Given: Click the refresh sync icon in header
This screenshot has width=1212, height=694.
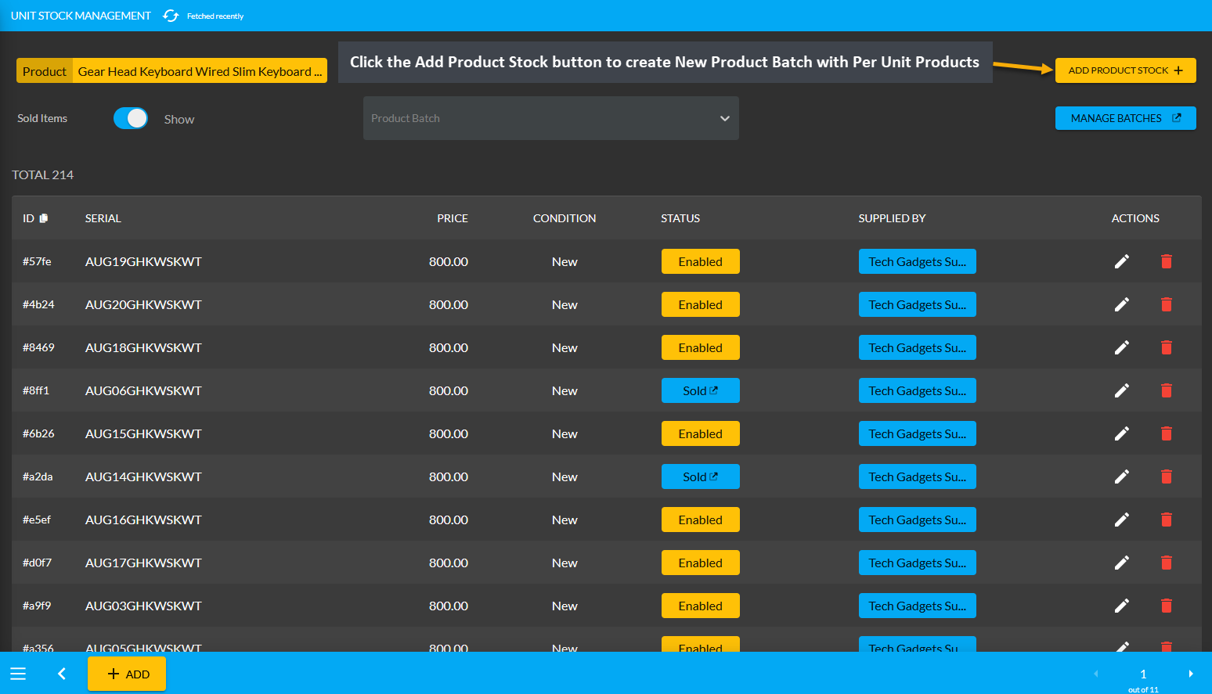Looking at the screenshot, I should click(171, 16).
